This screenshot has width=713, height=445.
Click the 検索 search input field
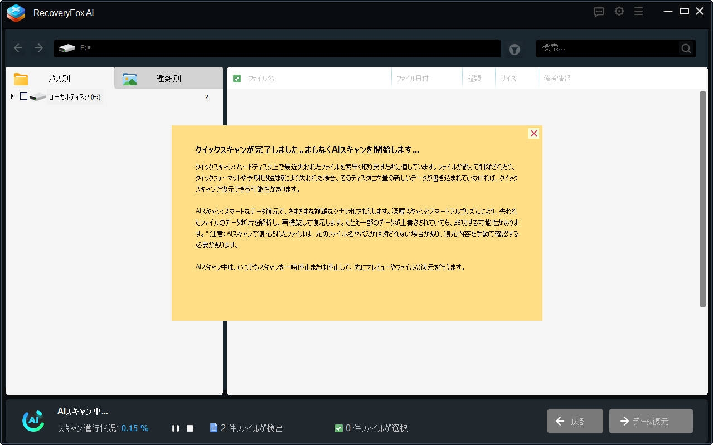[608, 48]
